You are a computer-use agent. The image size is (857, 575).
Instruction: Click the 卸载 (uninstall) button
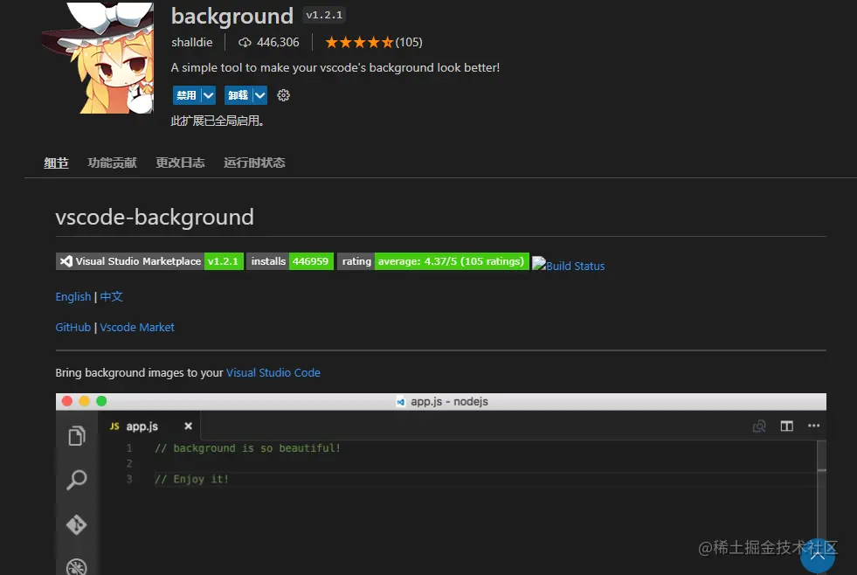pyautogui.click(x=238, y=95)
